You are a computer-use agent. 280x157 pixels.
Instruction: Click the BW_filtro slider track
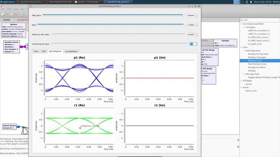click(x=113, y=15)
